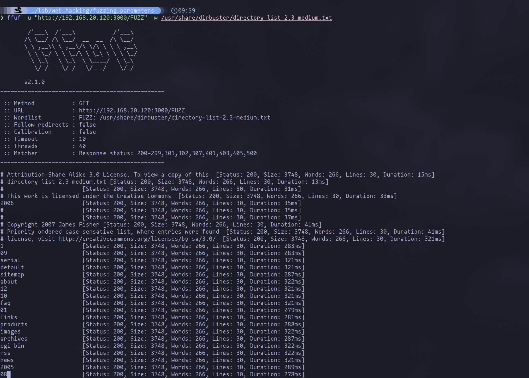Screen dimensions: 529x378
Task: Open the creativecommons.org license URL
Action: (x=137, y=239)
